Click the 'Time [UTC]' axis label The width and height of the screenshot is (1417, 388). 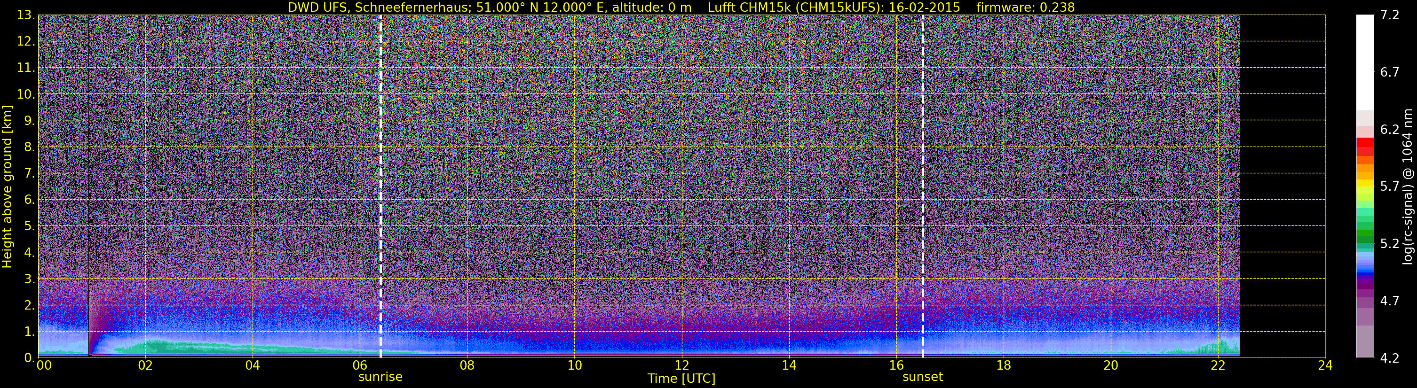[x=681, y=378]
